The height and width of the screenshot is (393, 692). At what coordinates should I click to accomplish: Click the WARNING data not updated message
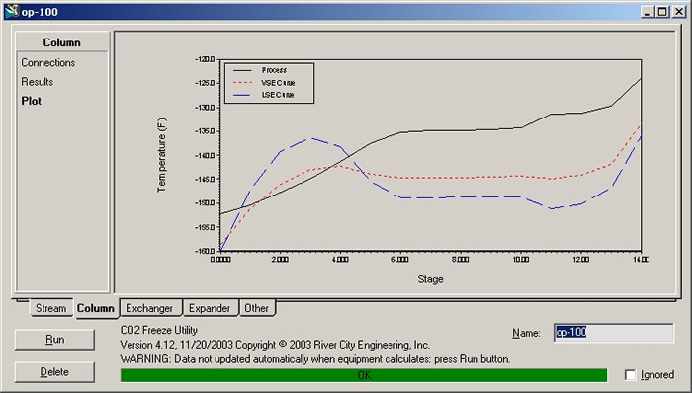[x=315, y=359]
